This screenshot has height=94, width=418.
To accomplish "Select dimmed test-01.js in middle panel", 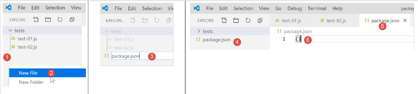I will [124, 39].
